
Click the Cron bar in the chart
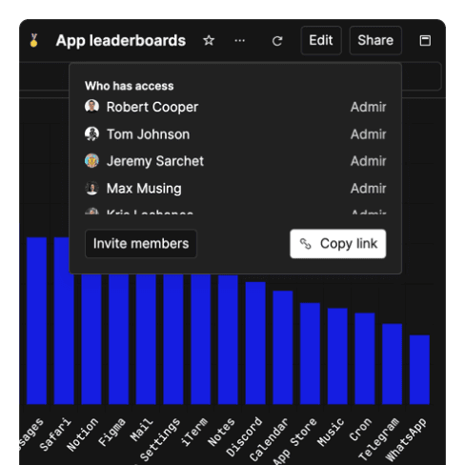click(x=365, y=358)
